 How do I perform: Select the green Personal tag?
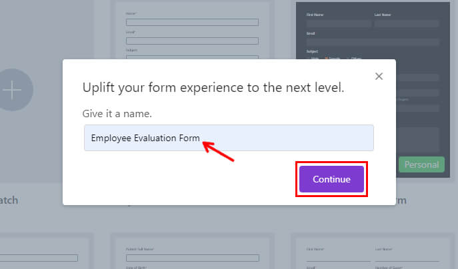421,164
